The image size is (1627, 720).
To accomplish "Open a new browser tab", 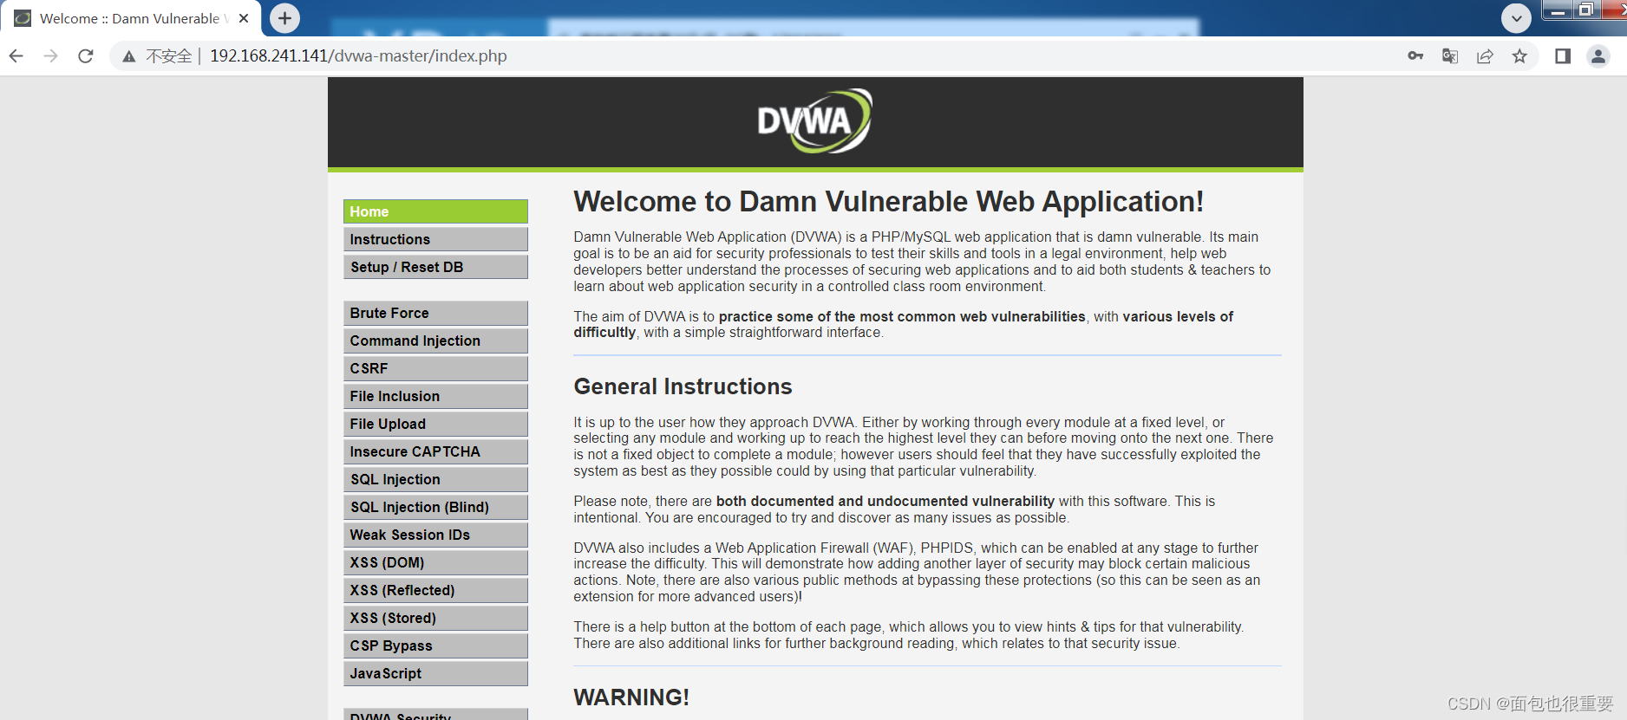I will 284,18.
